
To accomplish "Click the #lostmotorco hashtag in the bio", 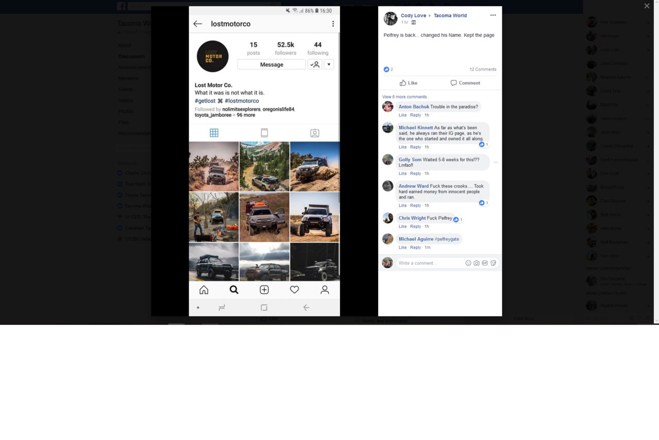I will (x=242, y=101).
